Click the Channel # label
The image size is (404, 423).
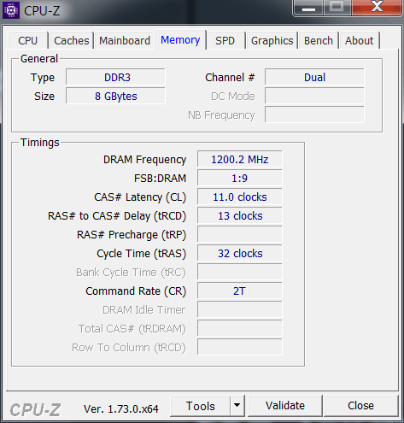point(230,77)
